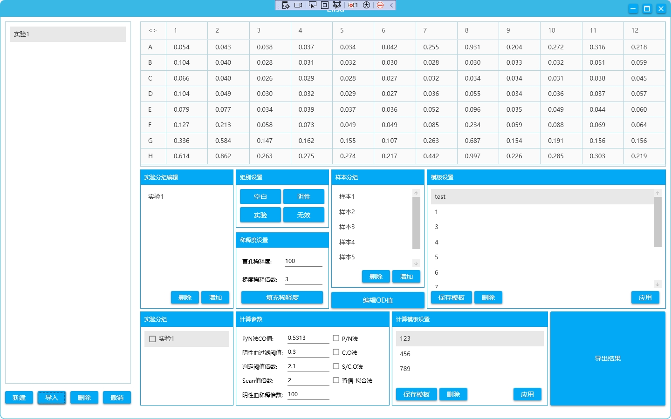
Task: Click 删除 in the 模板设置 panel
Action: point(488,297)
